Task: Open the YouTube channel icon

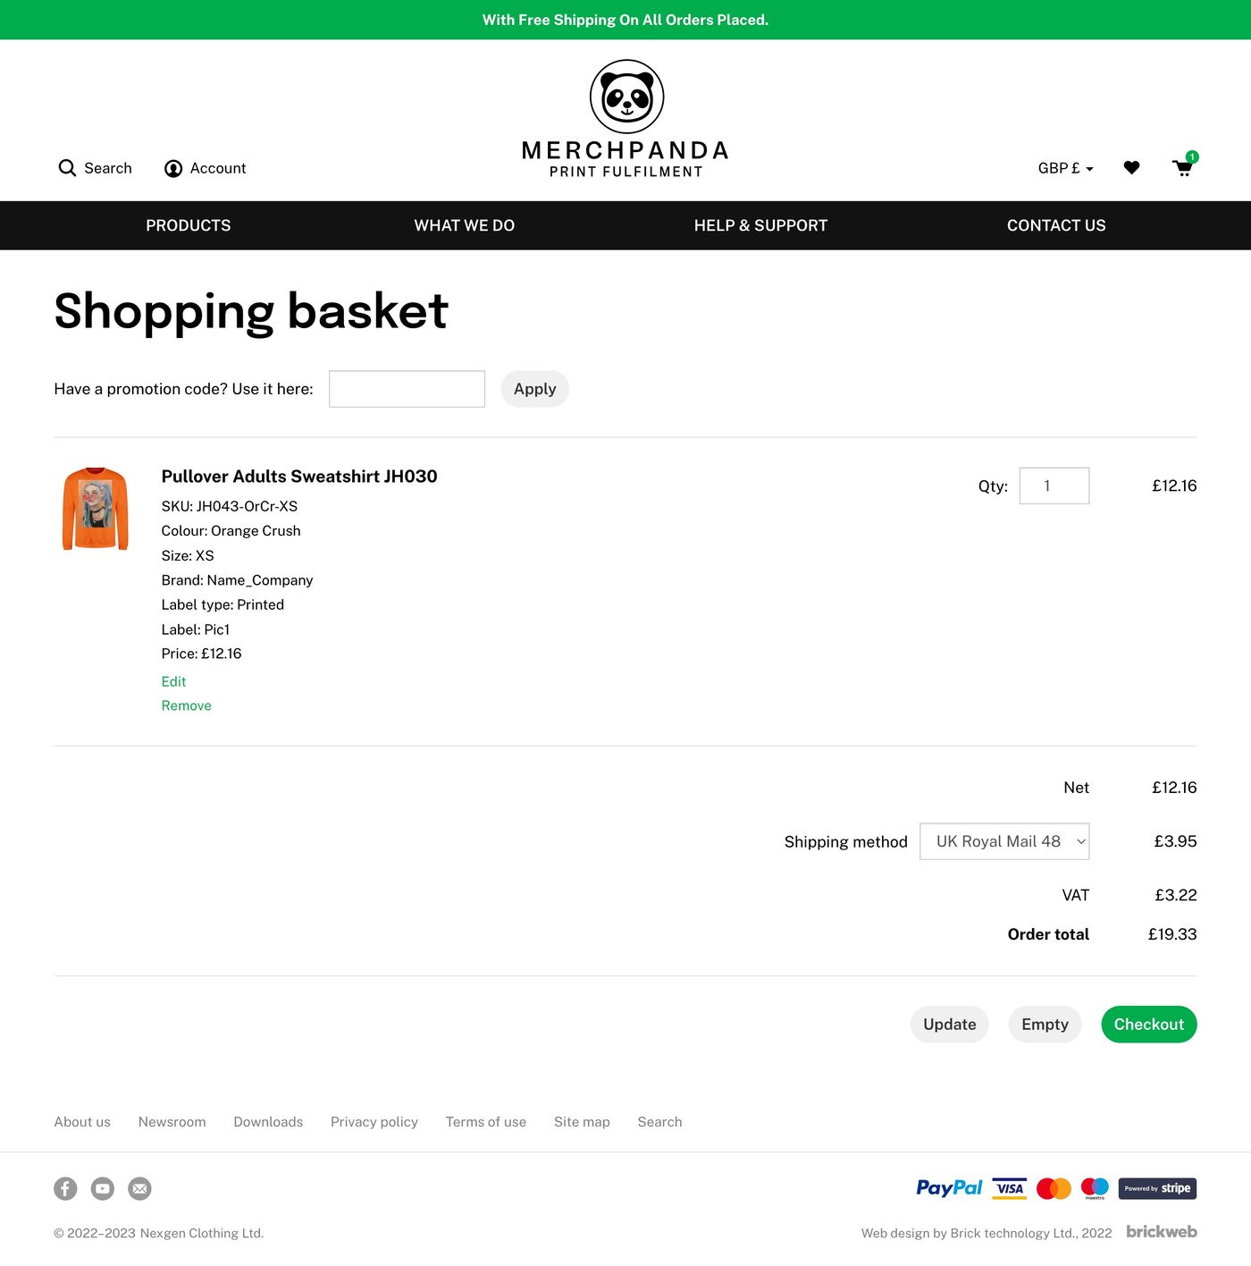Action: point(103,1188)
